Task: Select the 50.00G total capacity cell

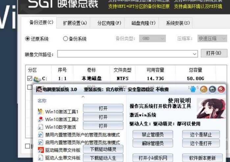Action: pos(195,78)
